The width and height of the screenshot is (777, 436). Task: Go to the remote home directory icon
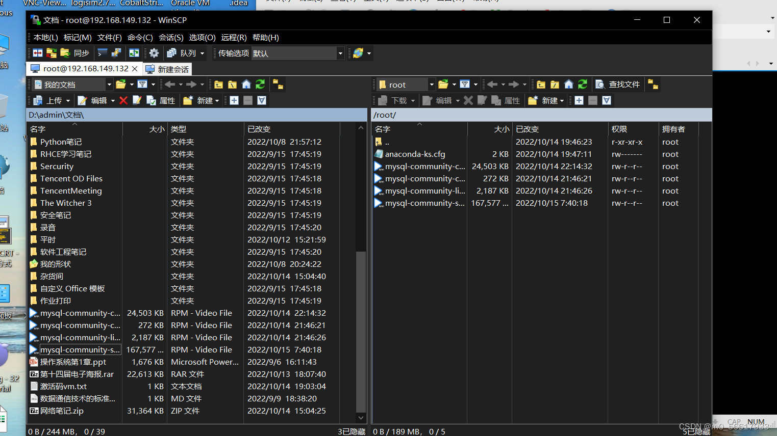(x=569, y=85)
